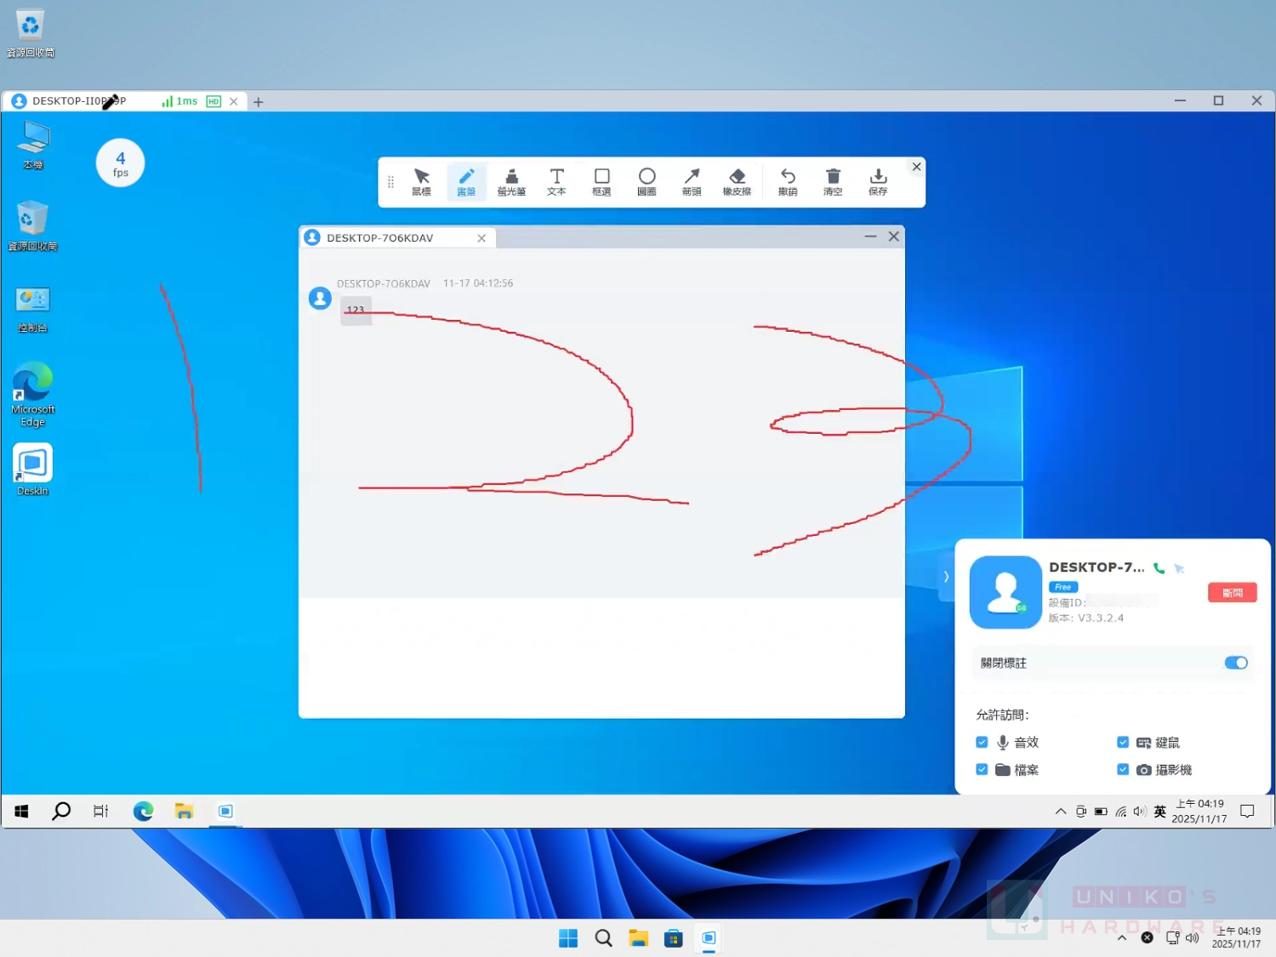Add a new remote session tab
The width and height of the screenshot is (1276, 957).
point(259,102)
